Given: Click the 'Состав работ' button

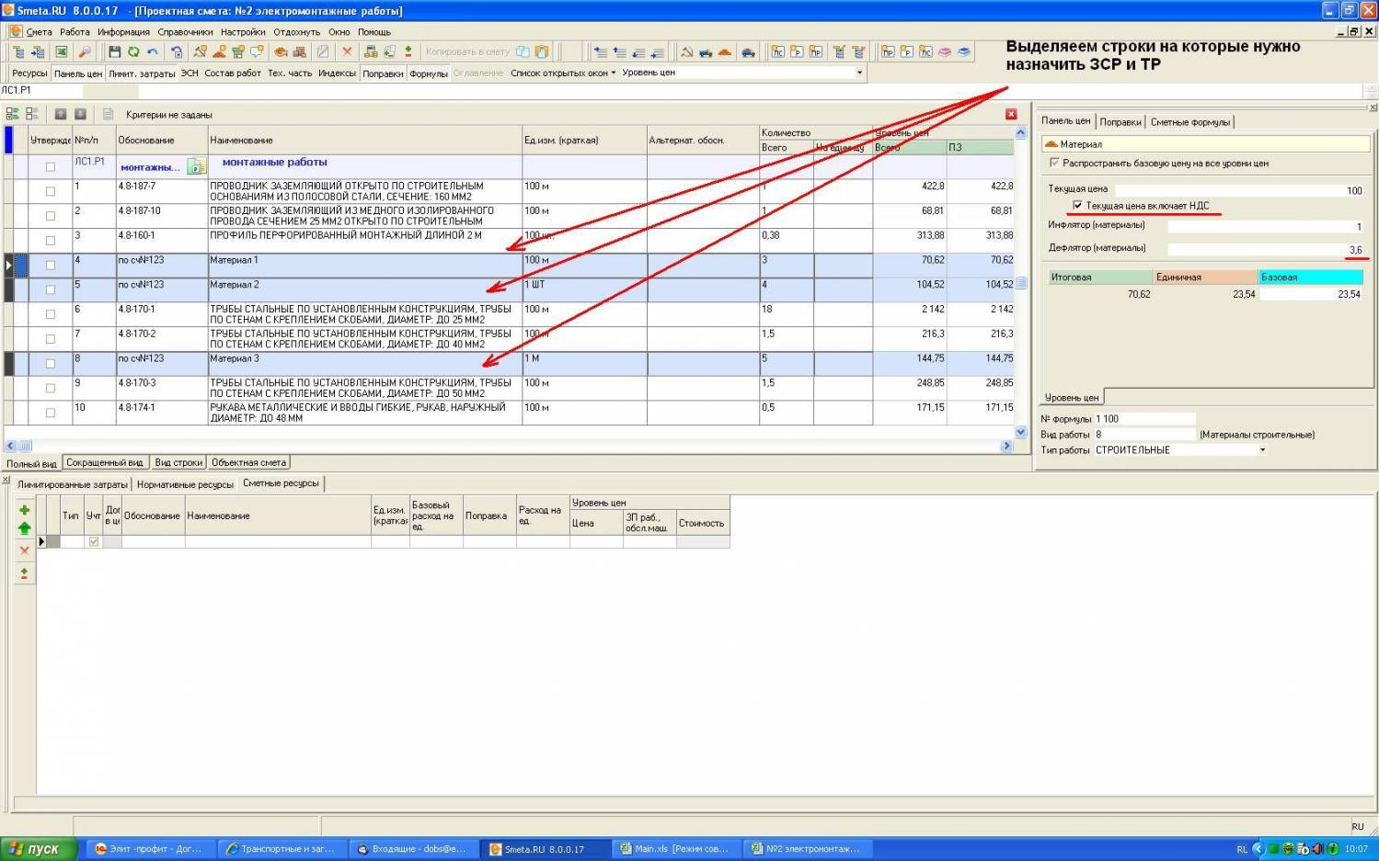Looking at the screenshot, I should 233,73.
